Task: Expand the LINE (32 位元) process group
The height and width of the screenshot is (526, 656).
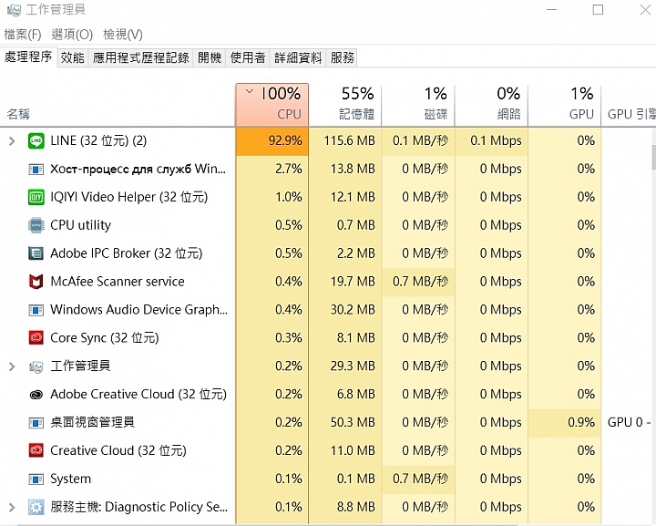Action: [12, 141]
